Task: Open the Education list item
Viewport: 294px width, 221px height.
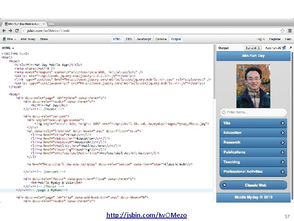Action: pyautogui.click(x=253, y=133)
